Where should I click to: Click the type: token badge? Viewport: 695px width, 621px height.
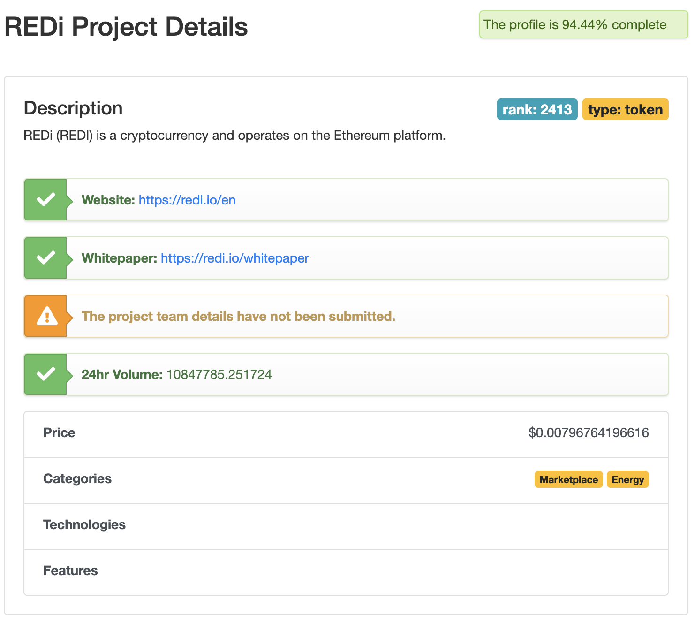[x=625, y=109]
